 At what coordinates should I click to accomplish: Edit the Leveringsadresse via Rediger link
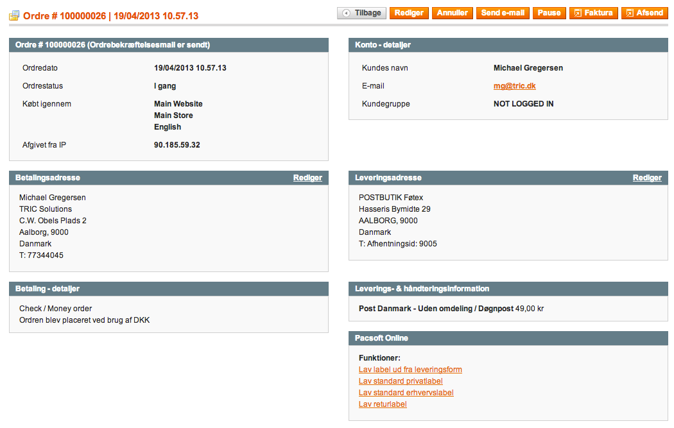coord(647,178)
